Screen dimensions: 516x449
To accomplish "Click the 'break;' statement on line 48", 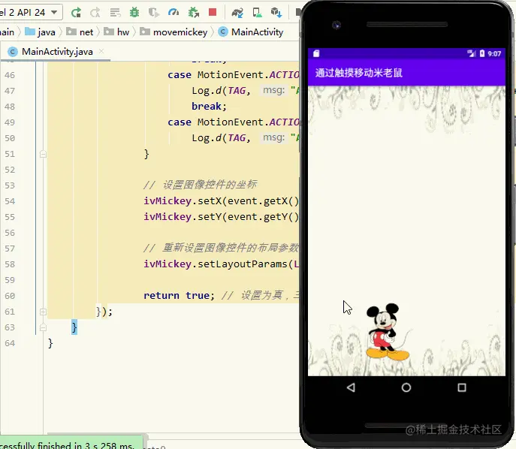I will pyautogui.click(x=210, y=106).
